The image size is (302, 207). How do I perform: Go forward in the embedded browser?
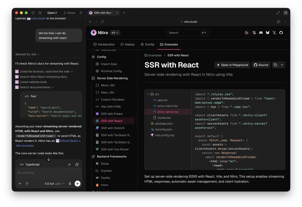[96, 22]
